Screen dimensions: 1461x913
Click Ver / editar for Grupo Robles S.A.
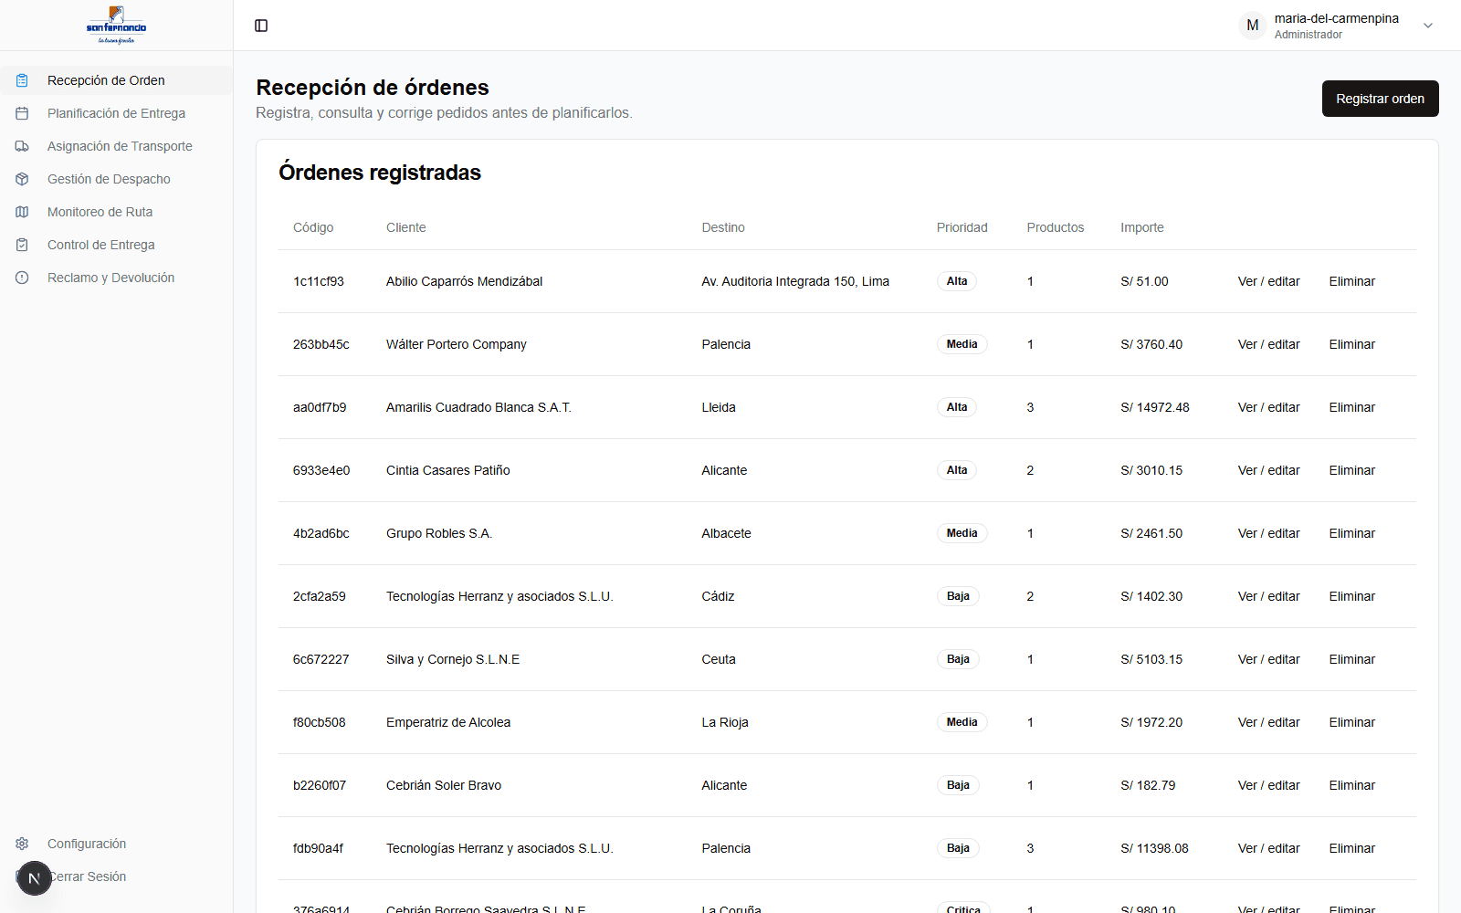tap(1268, 533)
